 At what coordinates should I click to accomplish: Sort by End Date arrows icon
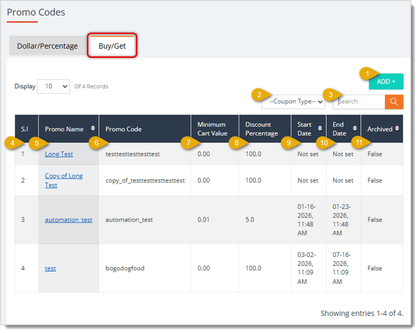[355, 128]
